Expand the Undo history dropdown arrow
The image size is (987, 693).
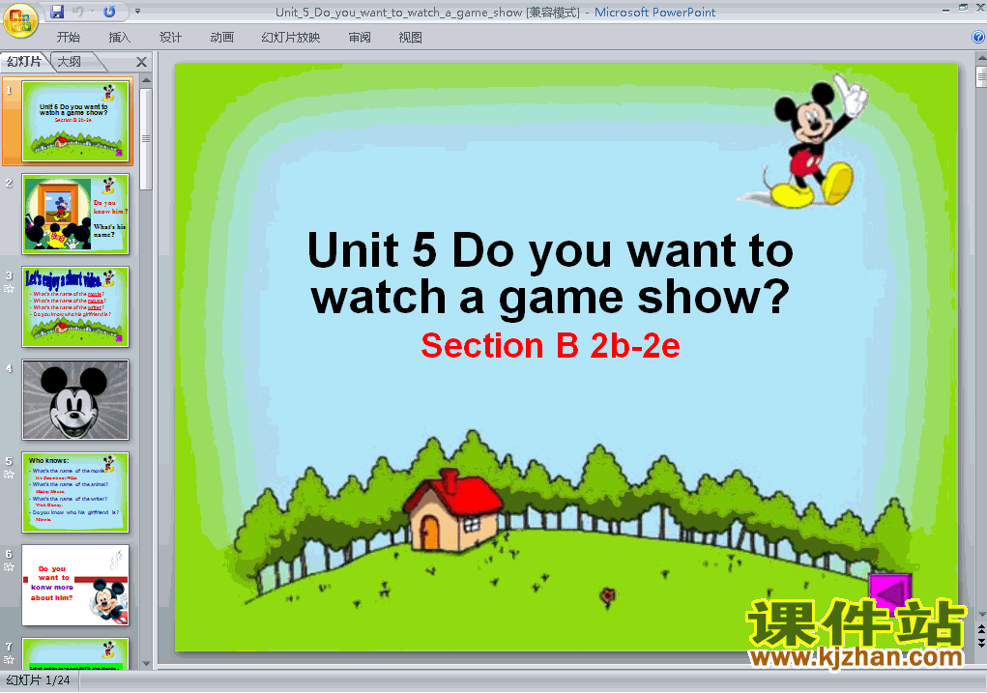click(92, 12)
